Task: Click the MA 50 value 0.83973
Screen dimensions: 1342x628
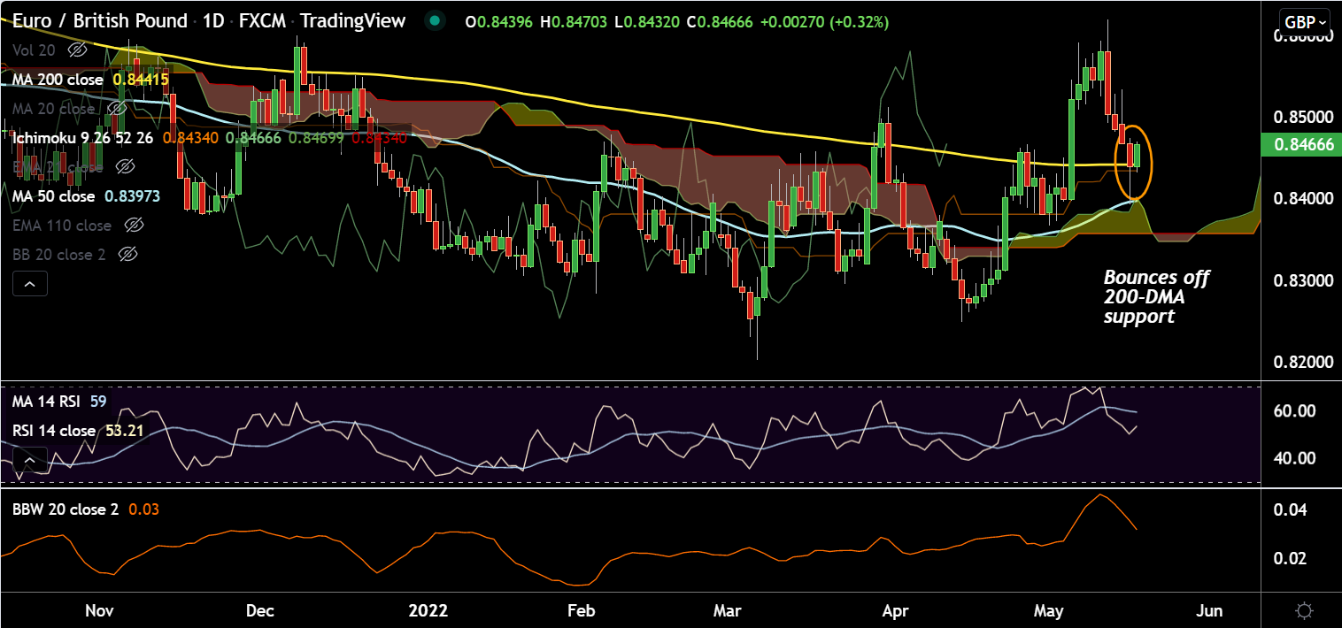Action: pos(132,196)
